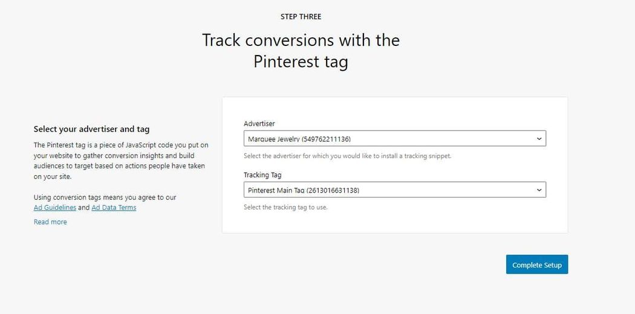Open the Ad Data Terms link
635x314 pixels.
[x=114, y=208]
